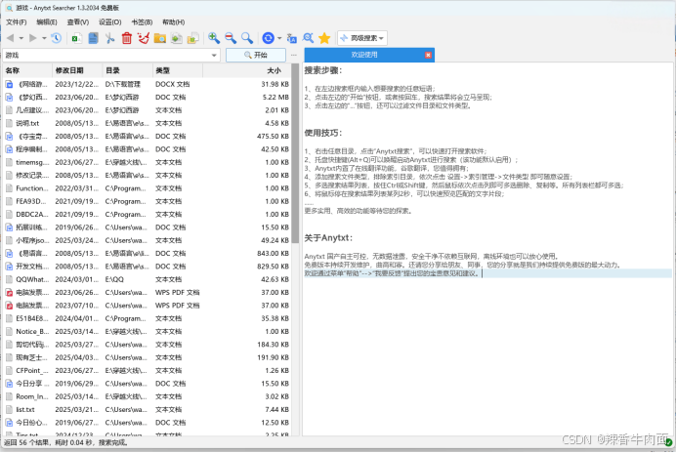Image resolution: width=676 pixels, height=453 pixels.
Task: Click the move-to-folder icon
Action: 192,38
